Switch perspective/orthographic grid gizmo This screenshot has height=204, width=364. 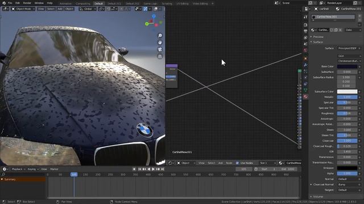(160, 56)
